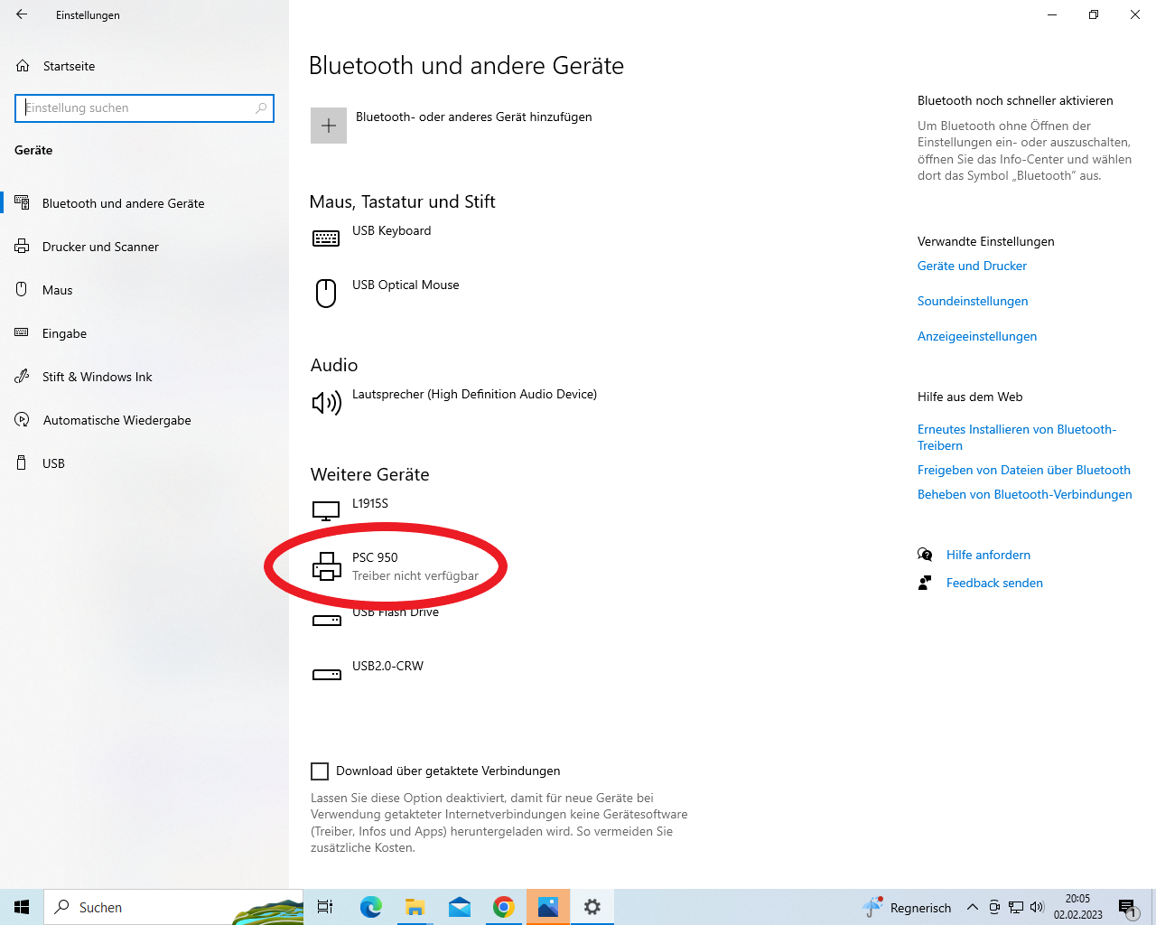Open Drucker und Scanner section

coord(100,247)
